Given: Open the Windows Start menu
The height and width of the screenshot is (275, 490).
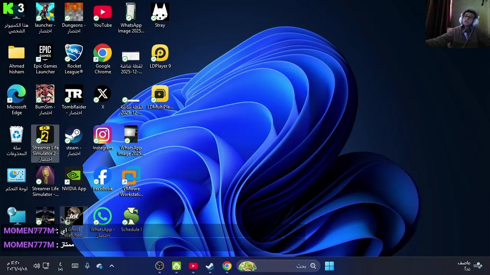Looking at the screenshot, I should (329, 266).
